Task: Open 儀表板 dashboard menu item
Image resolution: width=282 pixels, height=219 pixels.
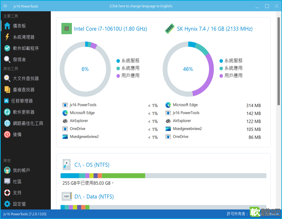Action: click(26, 26)
